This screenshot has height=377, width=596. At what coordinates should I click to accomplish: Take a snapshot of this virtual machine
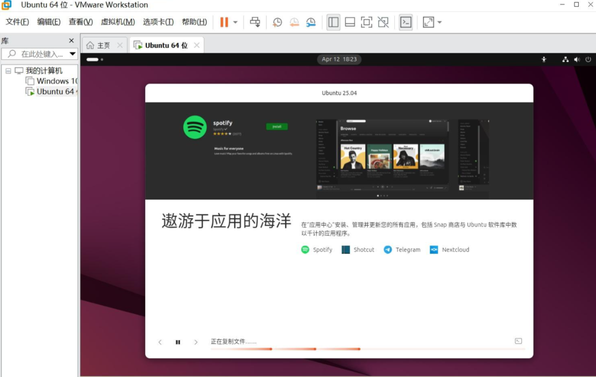[x=277, y=22]
